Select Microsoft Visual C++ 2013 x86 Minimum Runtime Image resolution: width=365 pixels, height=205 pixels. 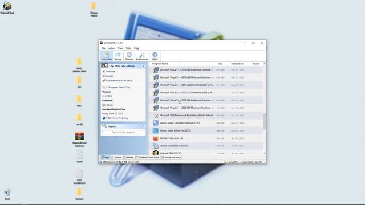(x=206, y=77)
